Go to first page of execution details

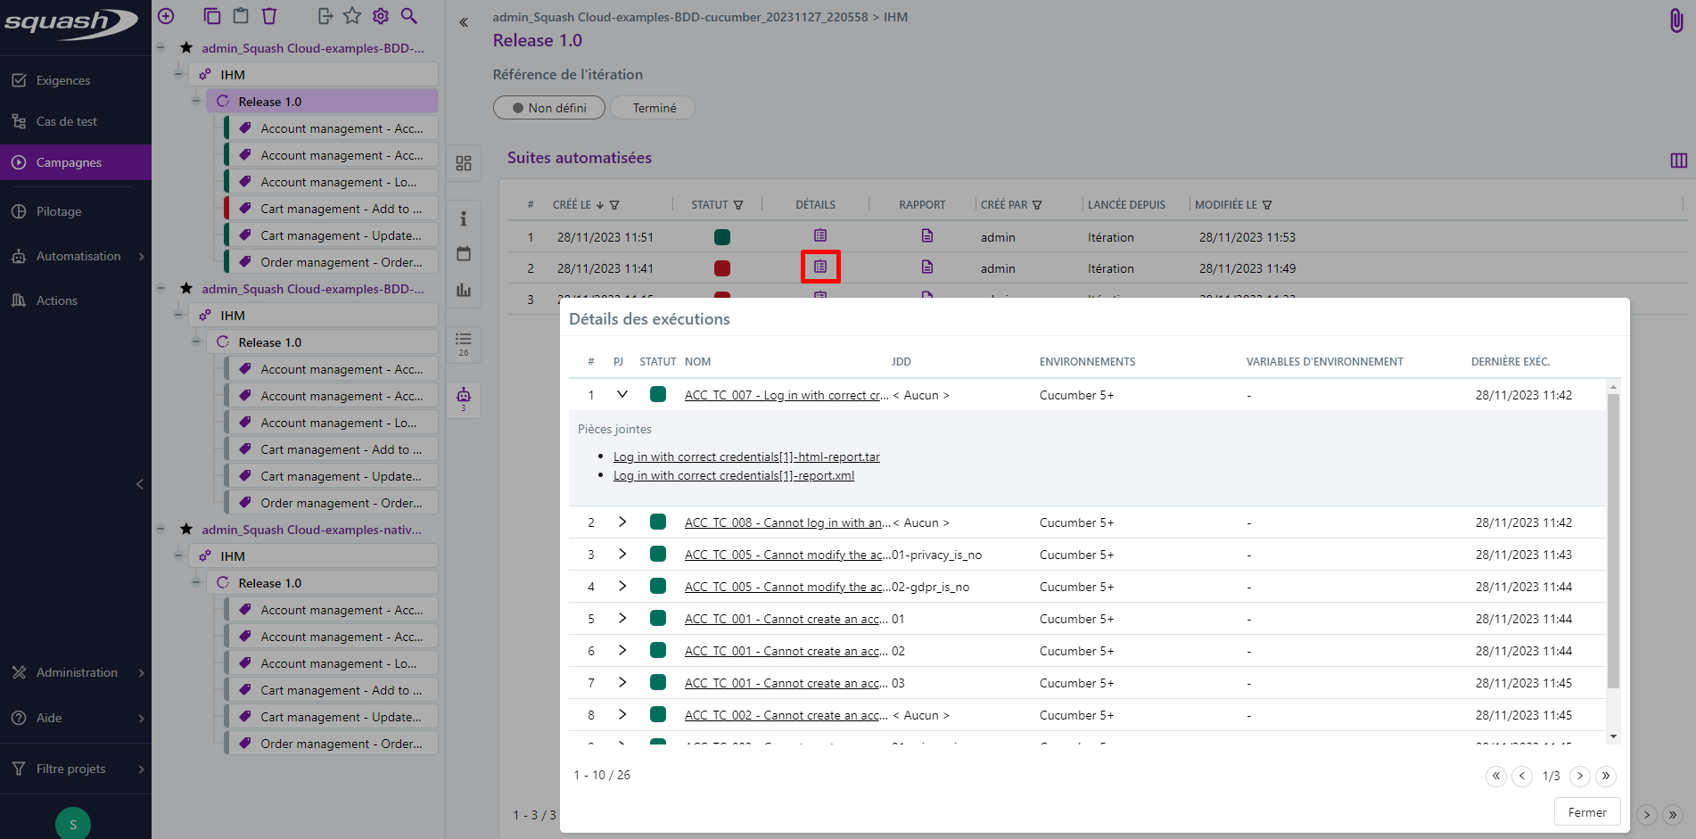pyautogui.click(x=1496, y=776)
